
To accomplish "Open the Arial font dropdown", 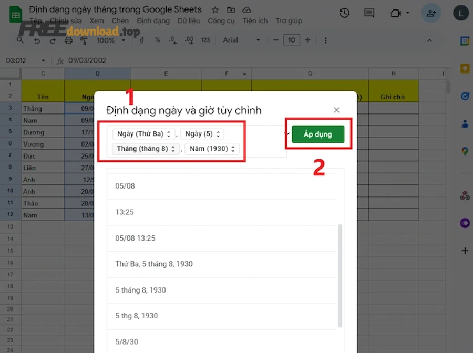I will pos(241,40).
